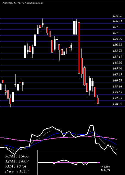Select the 143.35 price axis label

click(x=117, y=74)
